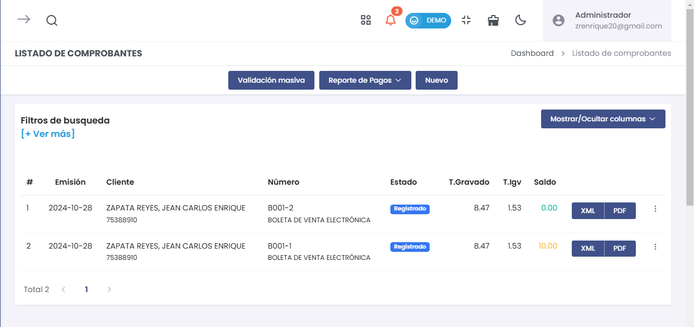Click the vertical page scrollbar
Screen dimensions: 694x327
689,107
